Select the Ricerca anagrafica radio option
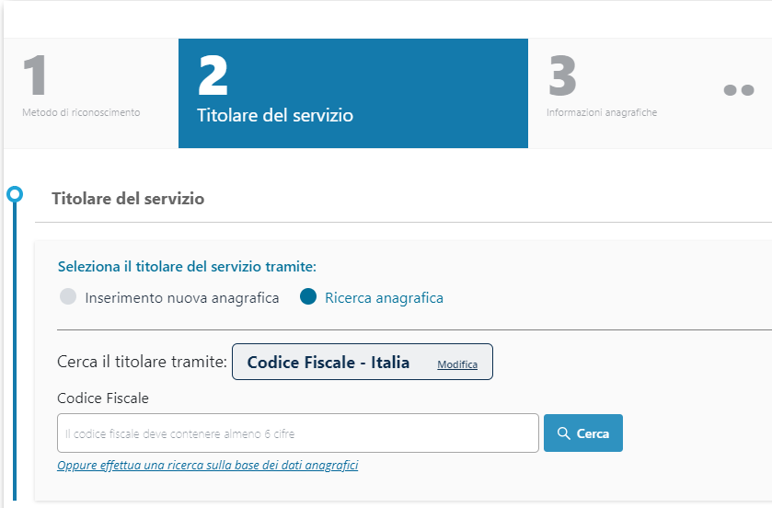The height and width of the screenshot is (508, 772). (x=308, y=297)
